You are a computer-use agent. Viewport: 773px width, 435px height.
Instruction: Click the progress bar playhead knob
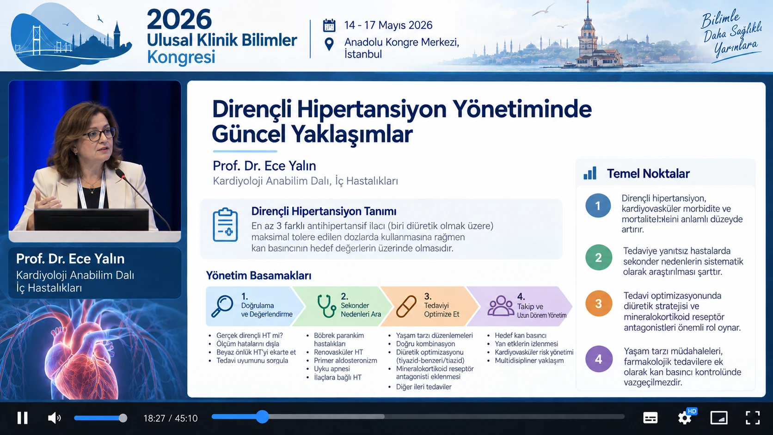coord(262,417)
